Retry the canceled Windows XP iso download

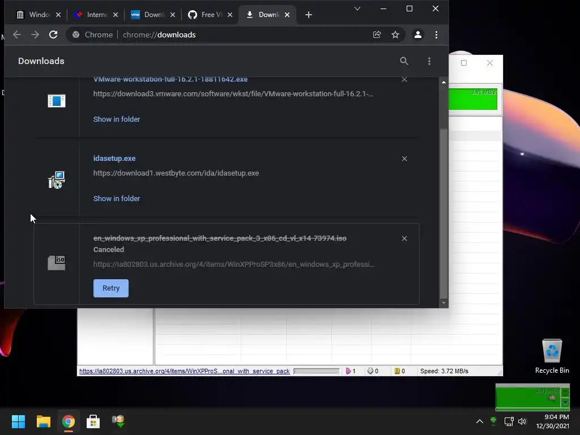(x=111, y=288)
